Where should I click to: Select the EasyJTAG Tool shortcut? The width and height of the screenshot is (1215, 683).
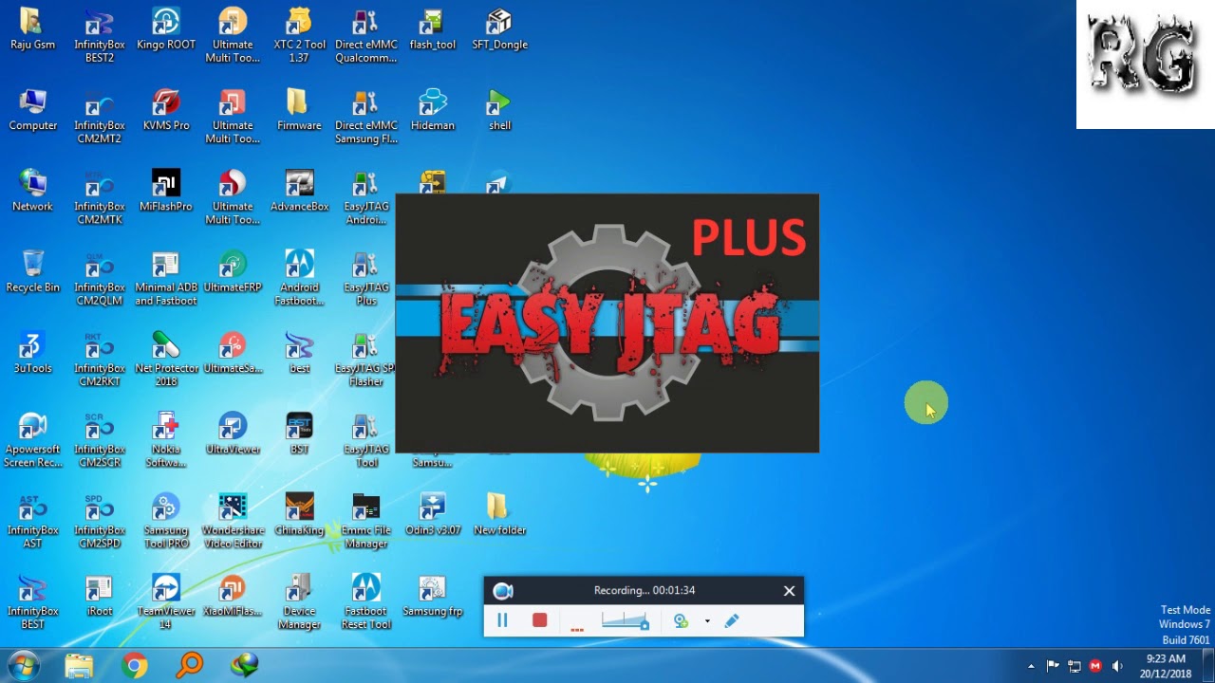point(366,440)
